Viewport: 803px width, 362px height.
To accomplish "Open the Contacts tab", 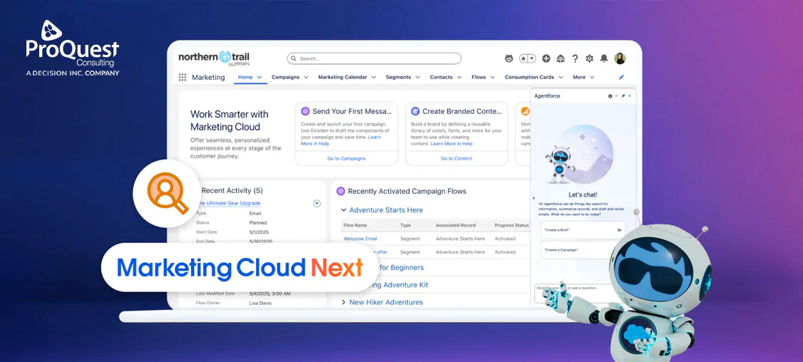I will (441, 77).
